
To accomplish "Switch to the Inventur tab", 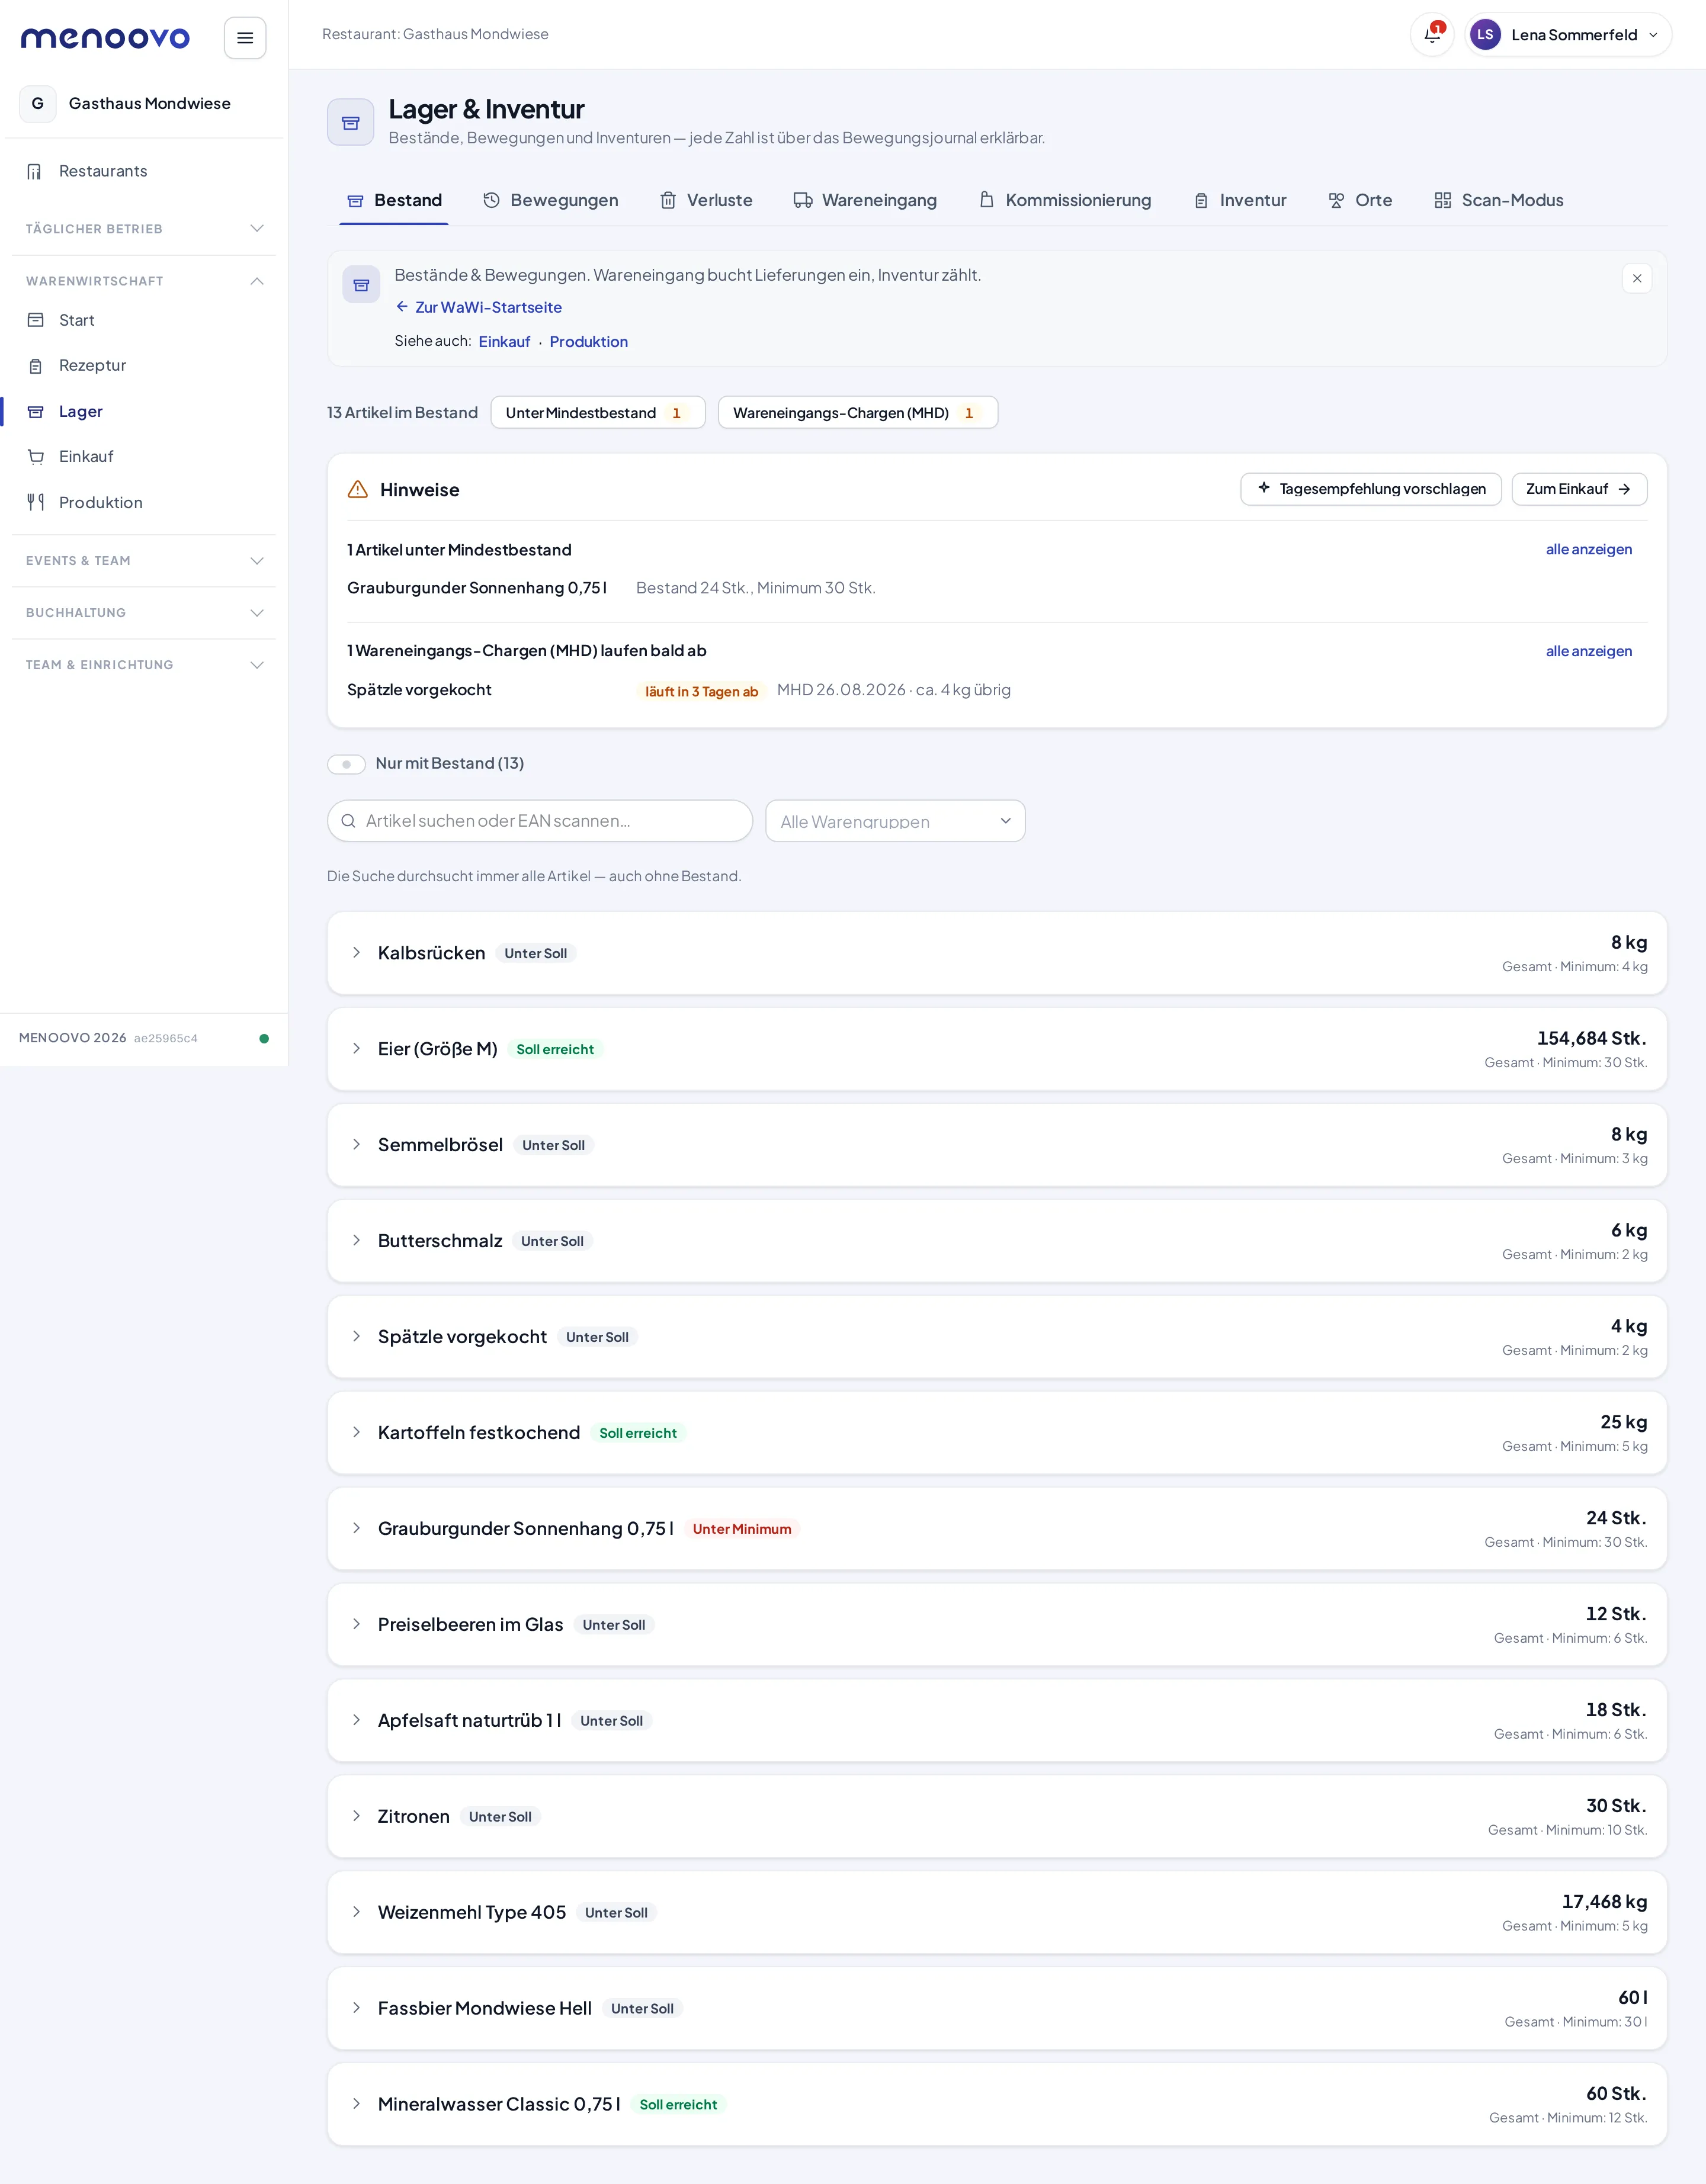I will tap(1240, 200).
